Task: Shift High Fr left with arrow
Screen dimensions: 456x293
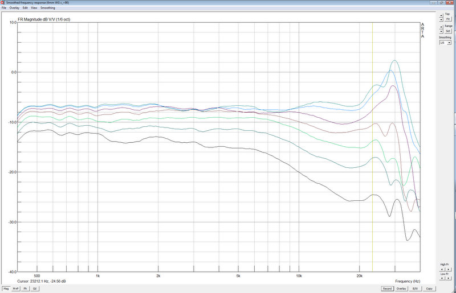Action: [x=442, y=270]
